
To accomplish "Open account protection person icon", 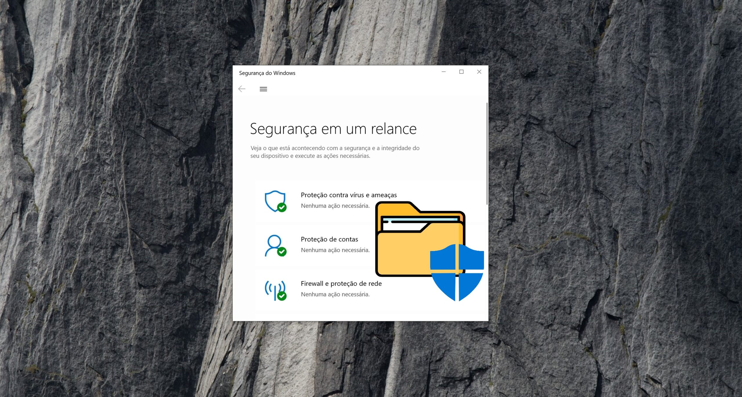I will coord(275,246).
